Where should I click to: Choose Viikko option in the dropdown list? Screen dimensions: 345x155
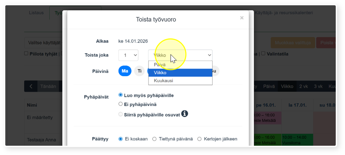(180, 73)
